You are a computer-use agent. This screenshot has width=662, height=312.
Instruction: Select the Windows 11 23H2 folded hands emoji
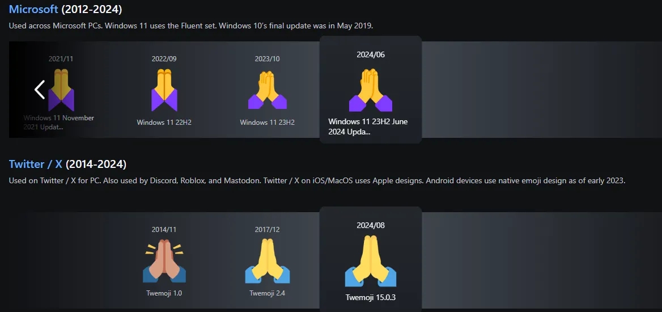(268, 90)
